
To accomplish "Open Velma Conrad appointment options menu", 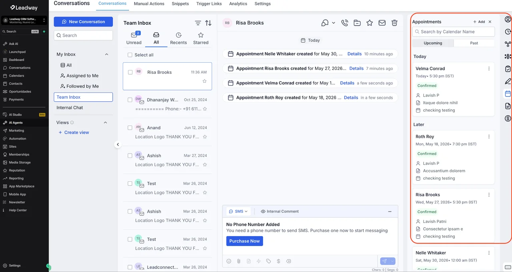I will [x=489, y=69].
